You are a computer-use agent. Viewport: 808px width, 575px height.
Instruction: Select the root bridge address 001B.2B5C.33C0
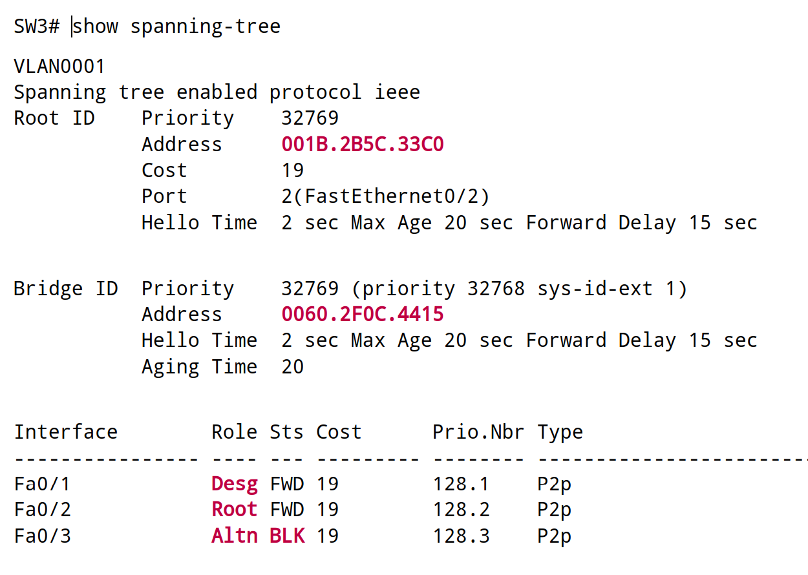point(362,143)
